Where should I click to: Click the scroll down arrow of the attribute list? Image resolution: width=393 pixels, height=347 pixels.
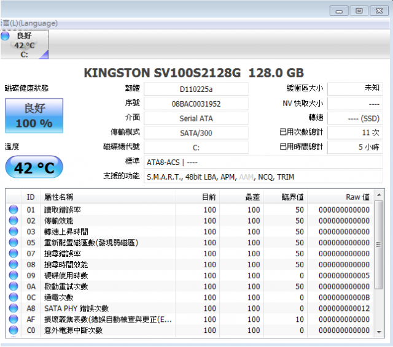point(379,332)
